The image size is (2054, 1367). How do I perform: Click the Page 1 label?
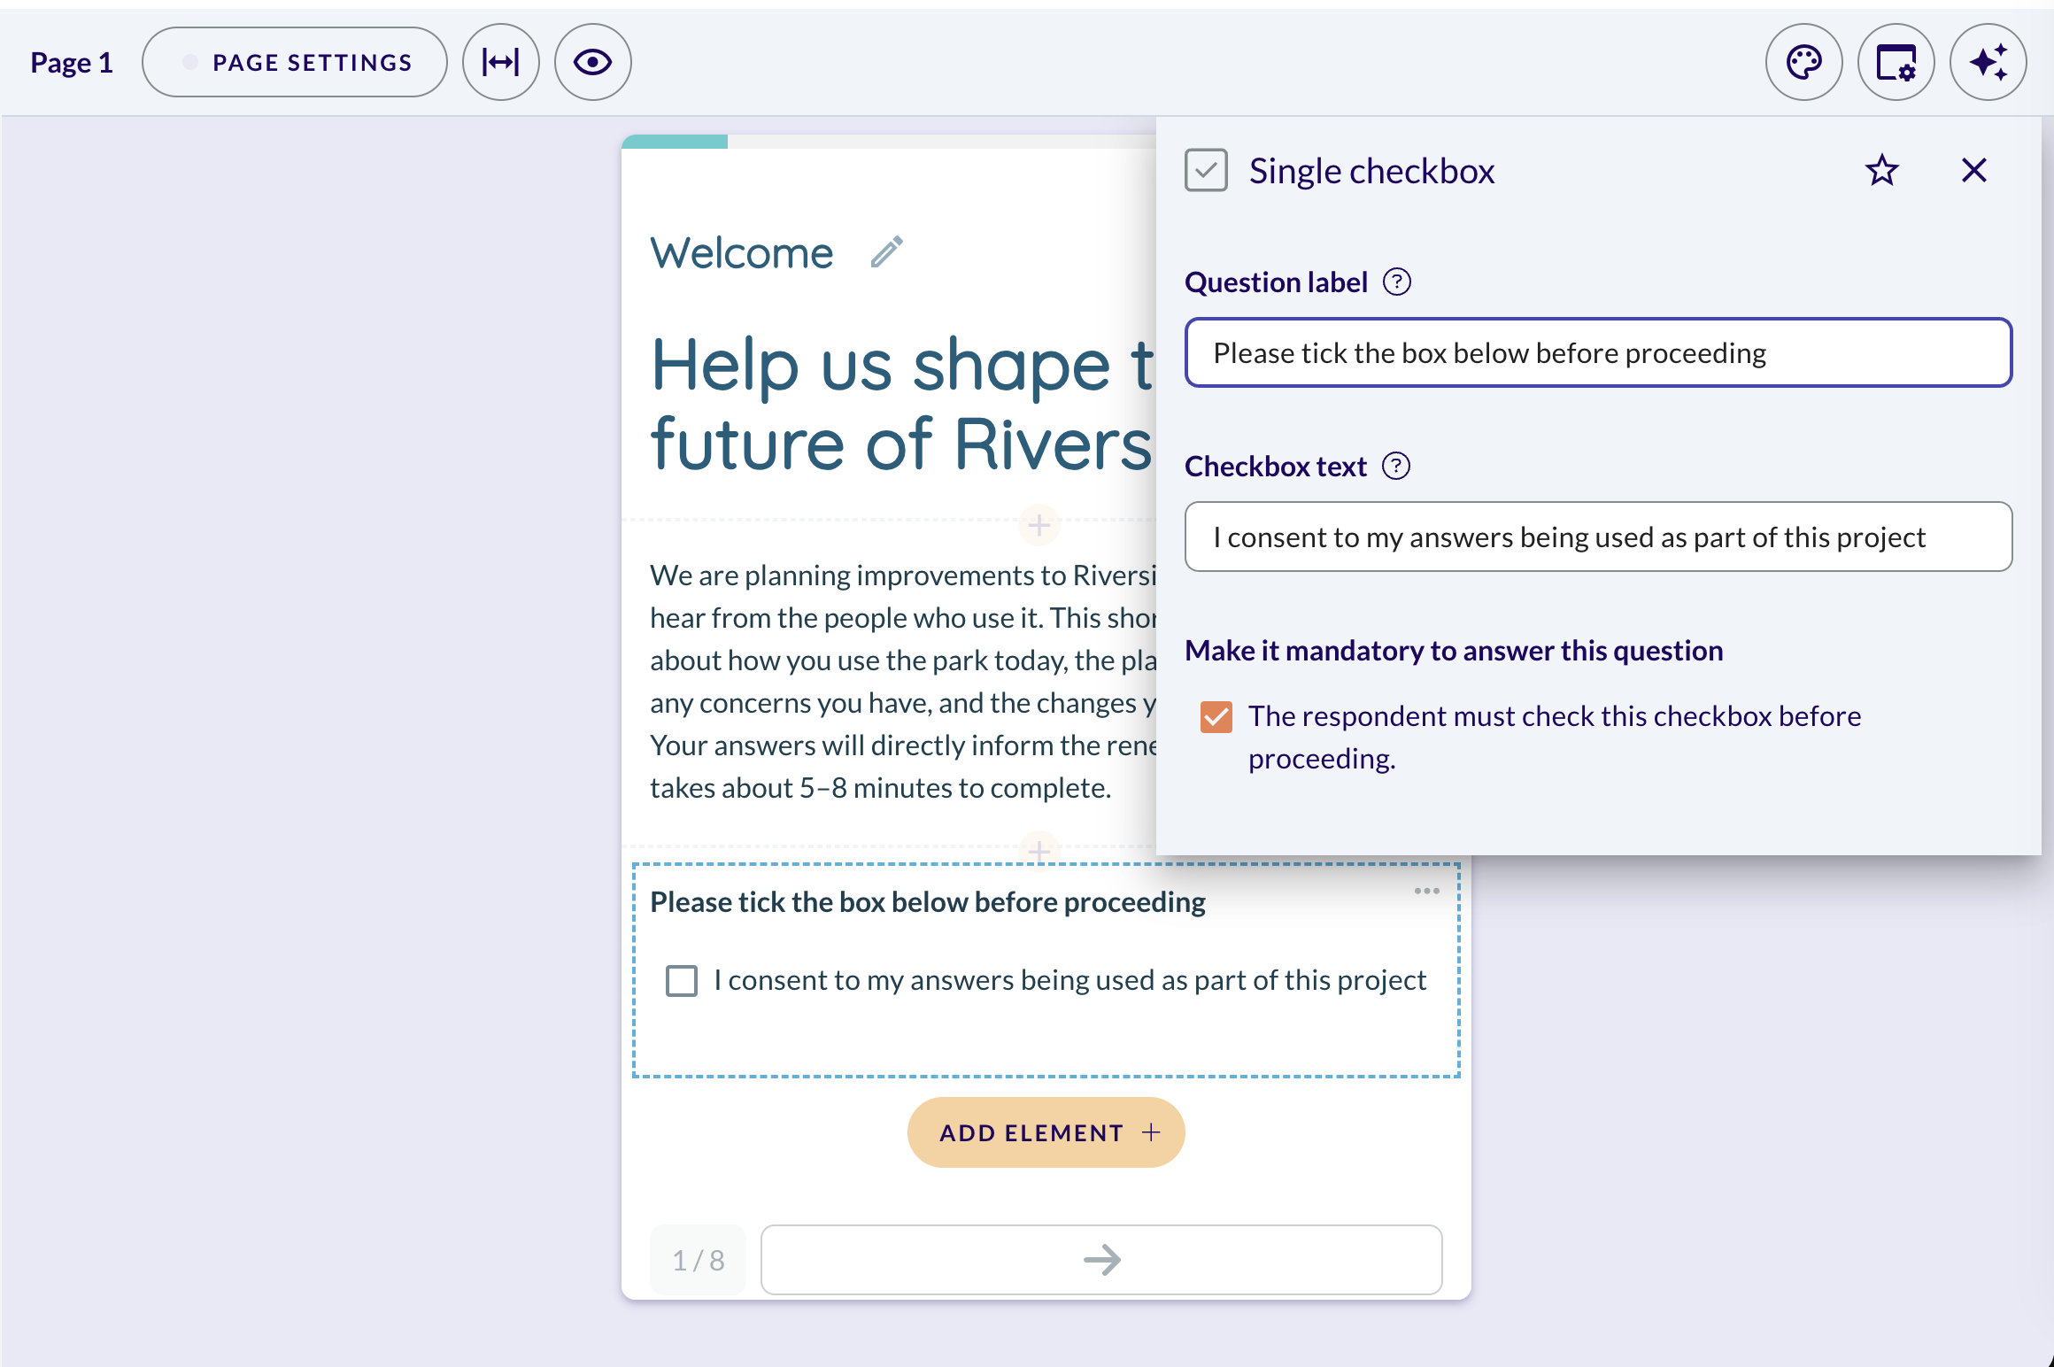tap(72, 62)
